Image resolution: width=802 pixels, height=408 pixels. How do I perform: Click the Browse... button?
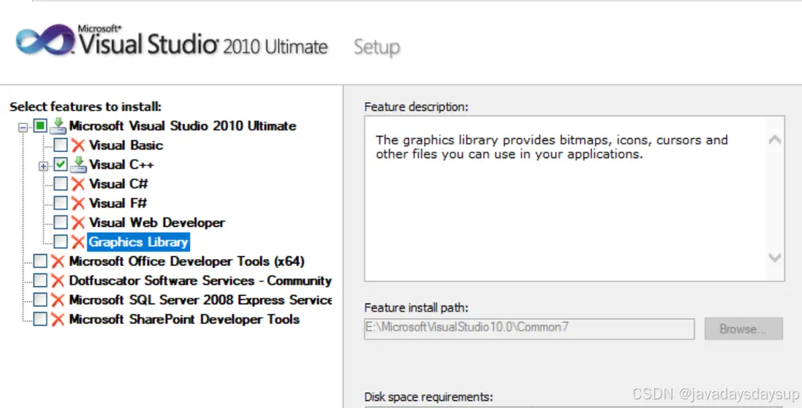coord(743,328)
